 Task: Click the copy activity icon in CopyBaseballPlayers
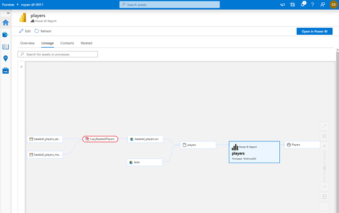click(87, 139)
